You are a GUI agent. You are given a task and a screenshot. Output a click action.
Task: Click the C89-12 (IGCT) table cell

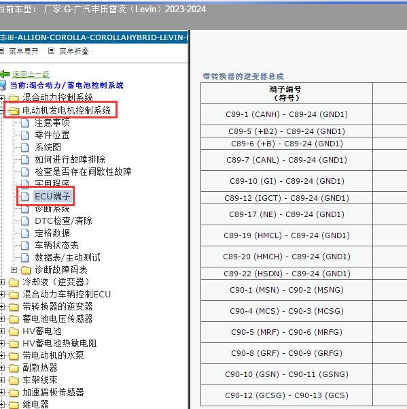[287, 198]
